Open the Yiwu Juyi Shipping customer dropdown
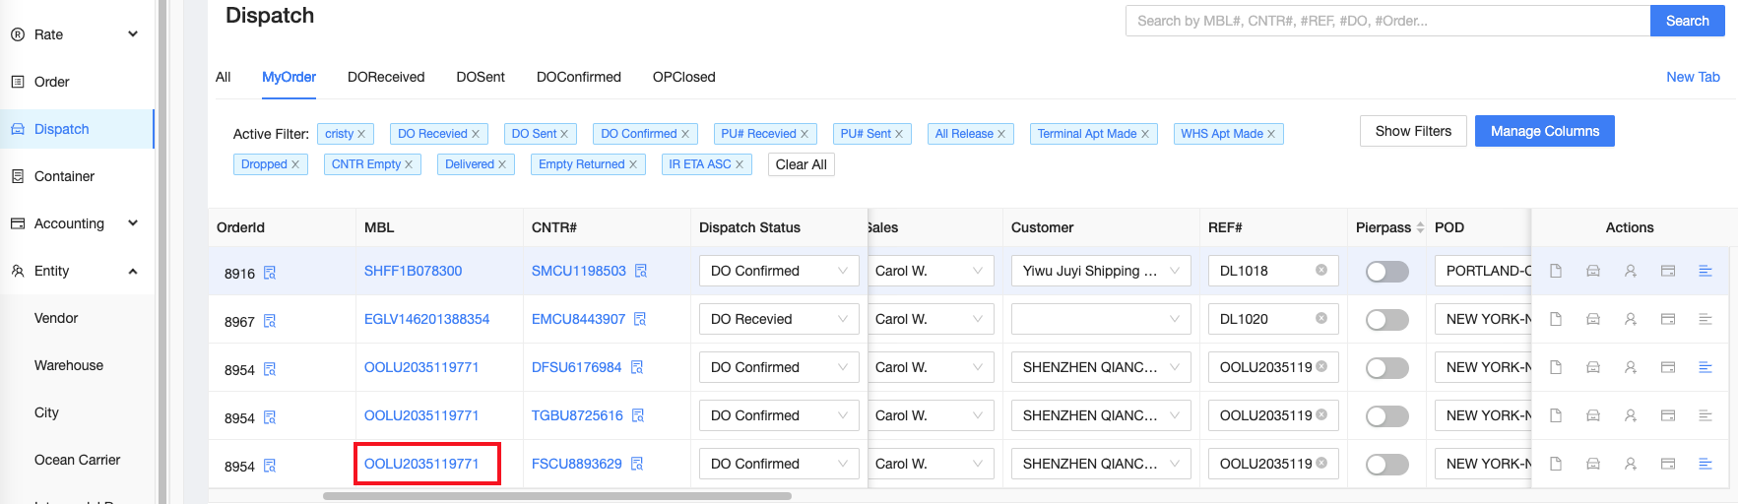Screen dimensions: 1738x504 click(1100, 271)
